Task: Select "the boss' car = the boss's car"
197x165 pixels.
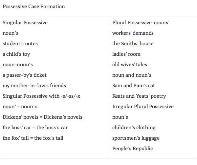Action: 35,128
